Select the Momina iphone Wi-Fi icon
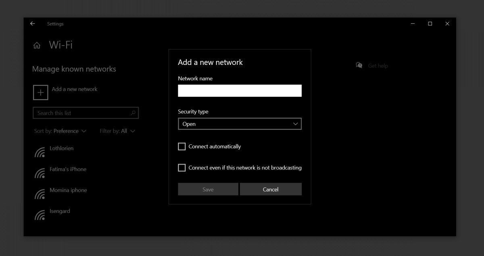 [x=40, y=194]
